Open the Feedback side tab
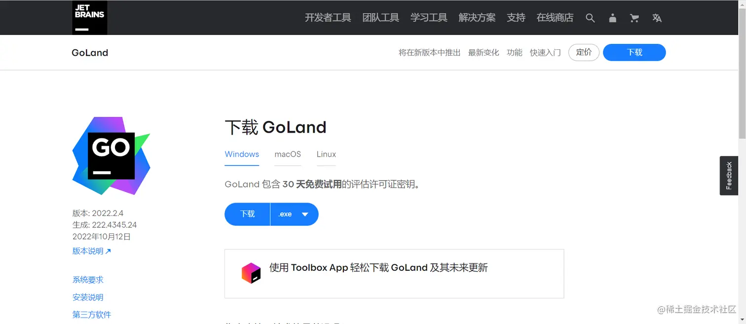 729,176
